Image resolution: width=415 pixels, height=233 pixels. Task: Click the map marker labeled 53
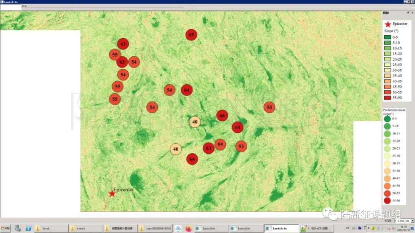(241, 146)
